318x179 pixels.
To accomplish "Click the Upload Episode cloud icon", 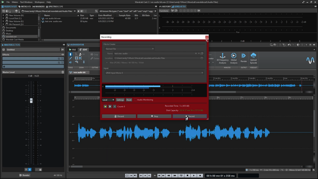I will [x=253, y=56].
